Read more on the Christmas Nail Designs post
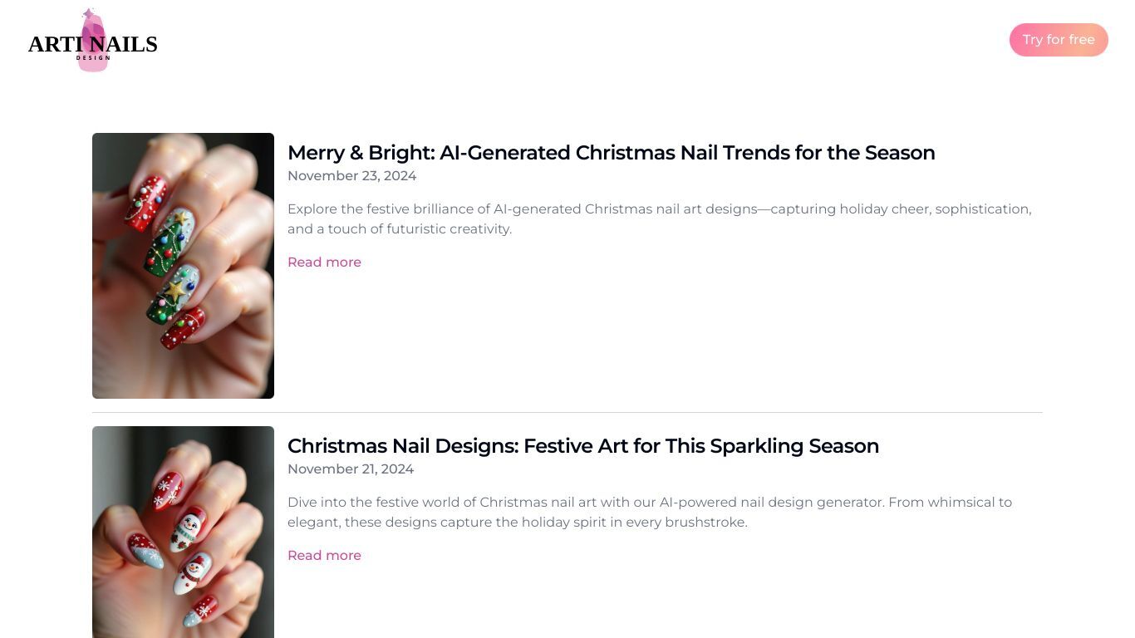This screenshot has width=1135, height=638. point(324,556)
